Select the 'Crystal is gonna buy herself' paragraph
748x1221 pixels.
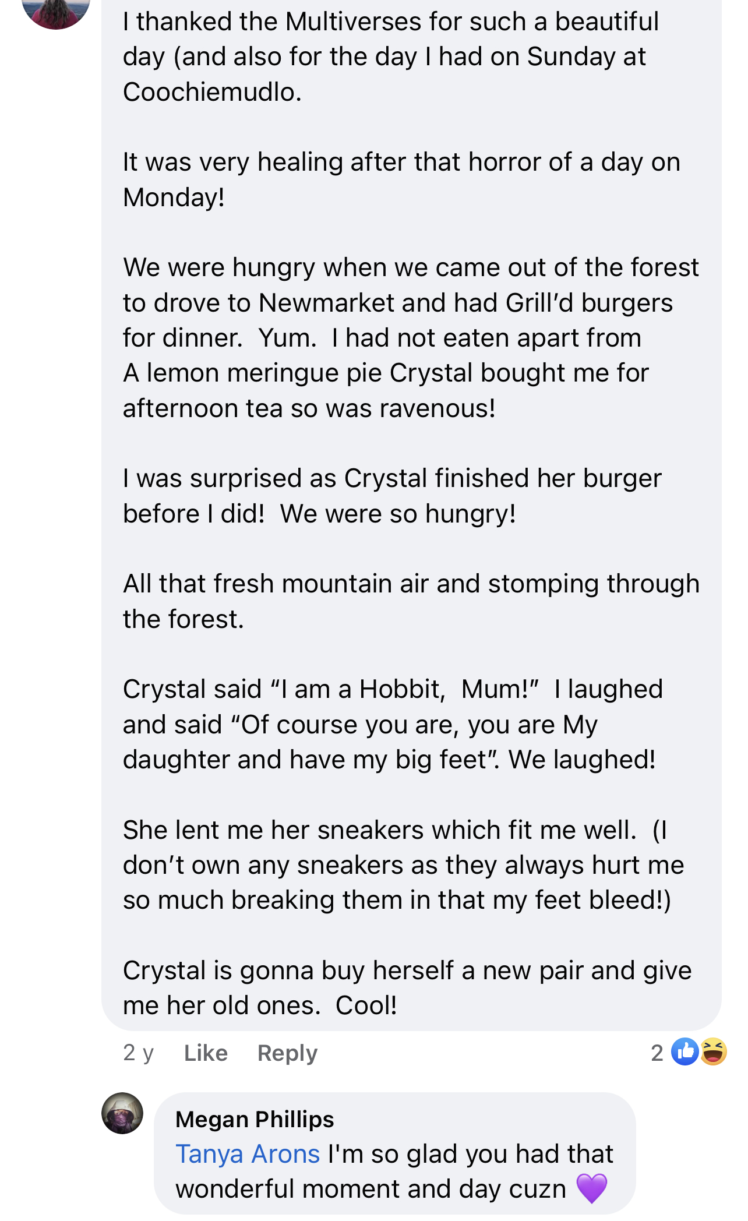pyautogui.click(x=407, y=988)
